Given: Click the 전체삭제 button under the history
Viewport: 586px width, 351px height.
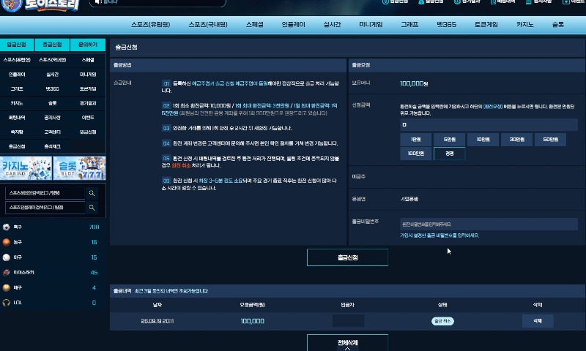Looking at the screenshot, I should 347,342.
